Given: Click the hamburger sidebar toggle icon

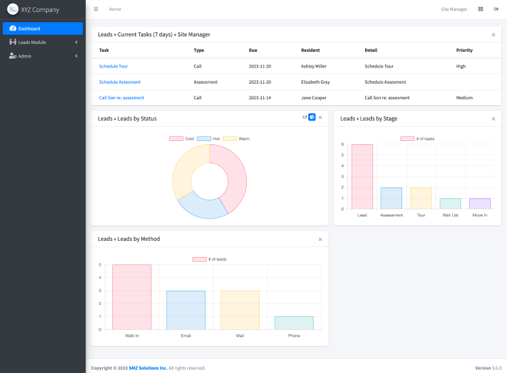Looking at the screenshot, I should pyautogui.click(x=96, y=9).
